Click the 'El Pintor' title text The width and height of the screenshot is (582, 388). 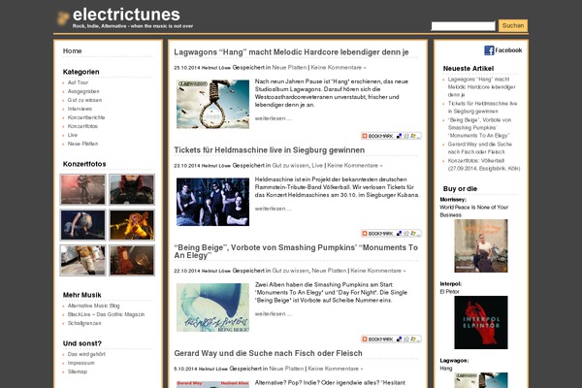coord(449,292)
